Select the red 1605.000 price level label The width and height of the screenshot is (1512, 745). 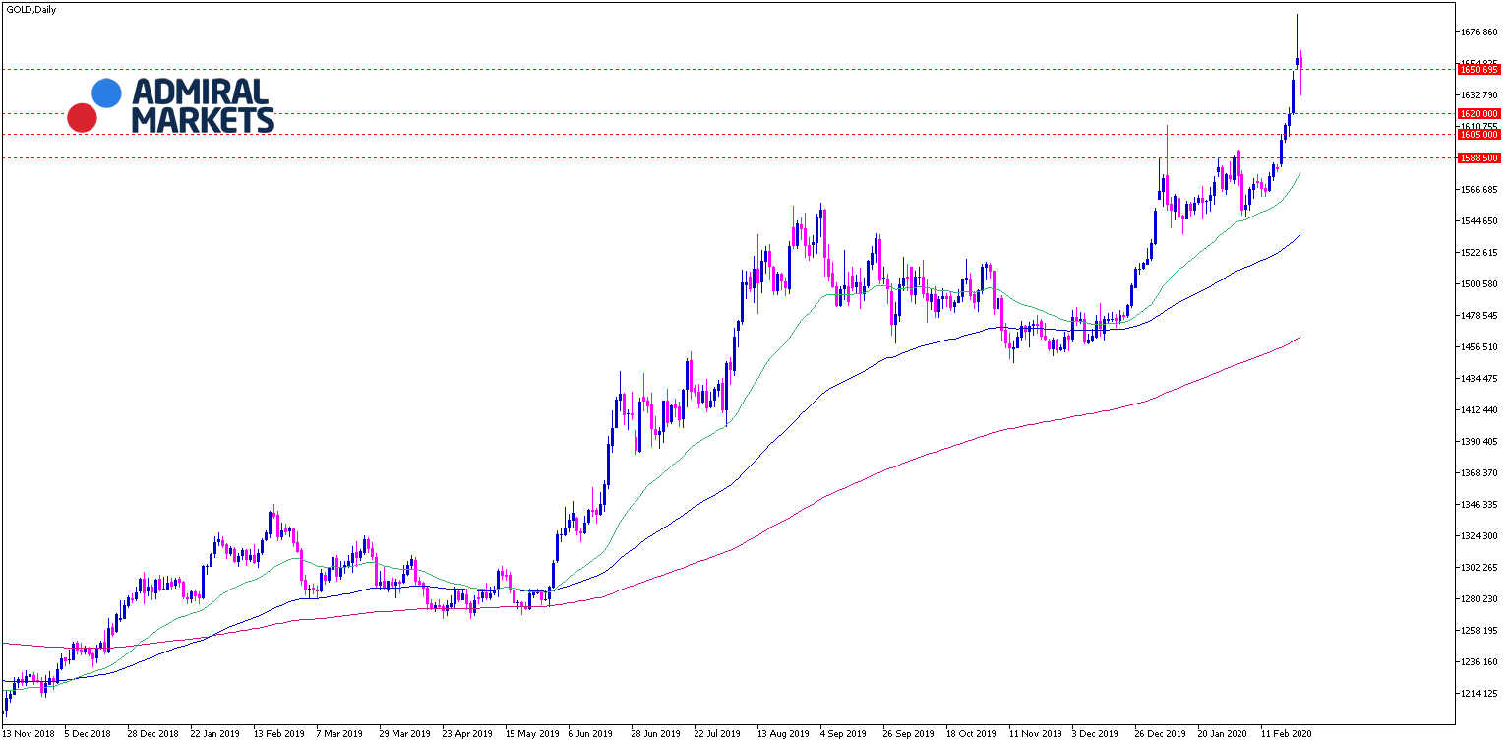(x=1479, y=135)
